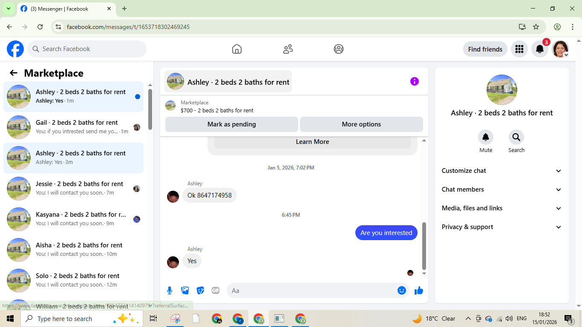Click Learn More button in chat

(x=312, y=142)
